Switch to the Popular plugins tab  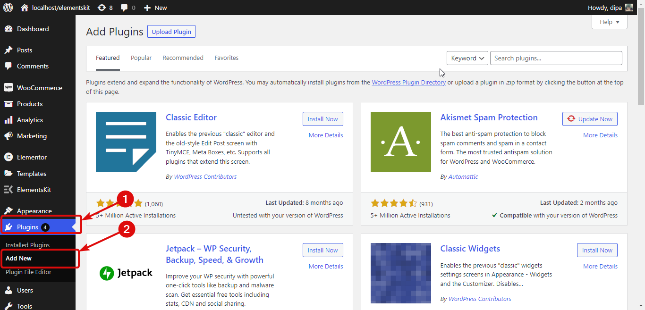[x=141, y=58]
